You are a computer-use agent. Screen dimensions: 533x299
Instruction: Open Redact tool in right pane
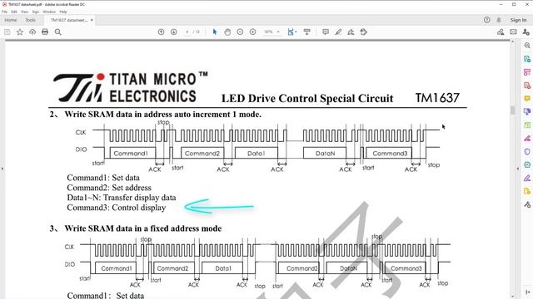coord(527,138)
